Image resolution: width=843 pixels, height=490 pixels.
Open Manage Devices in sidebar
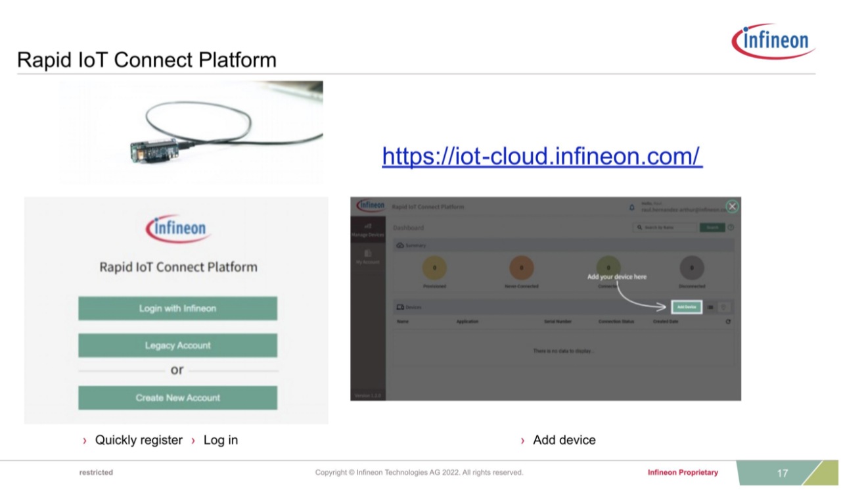pos(368,230)
